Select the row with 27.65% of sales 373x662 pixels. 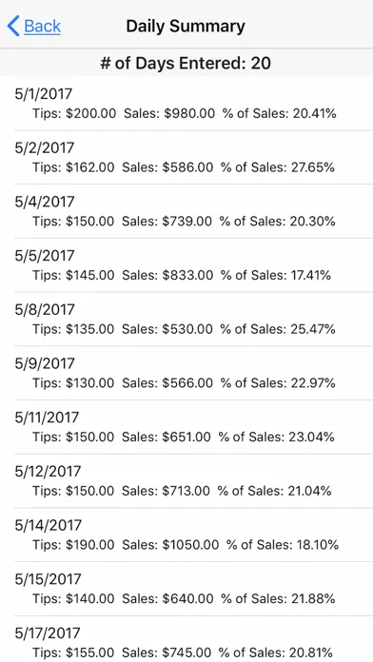pos(186,158)
